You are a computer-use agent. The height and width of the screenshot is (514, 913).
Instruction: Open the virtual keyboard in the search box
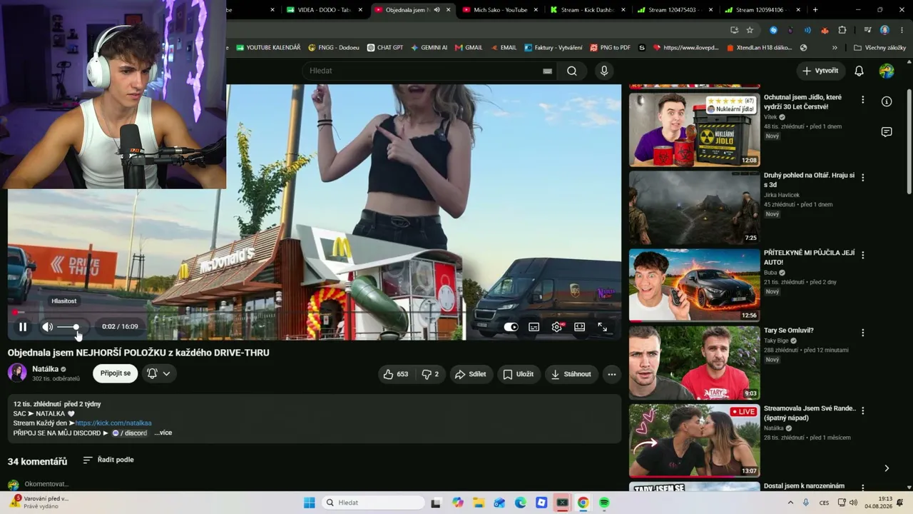point(547,71)
